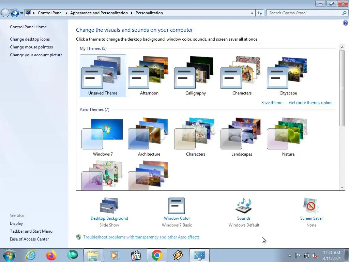Expand the Appearance and Personalization breadcrumb arrow
Screen dimensions: 349x262
click(x=132, y=13)
